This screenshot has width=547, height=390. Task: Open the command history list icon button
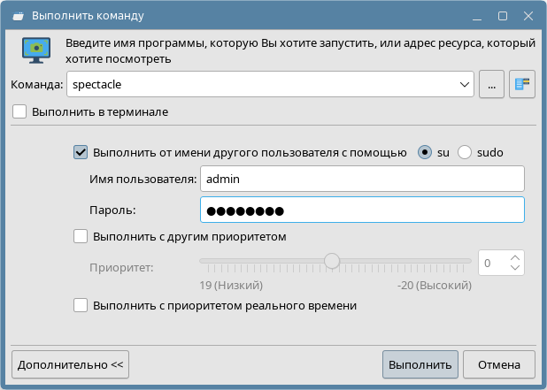click(523, 84)
